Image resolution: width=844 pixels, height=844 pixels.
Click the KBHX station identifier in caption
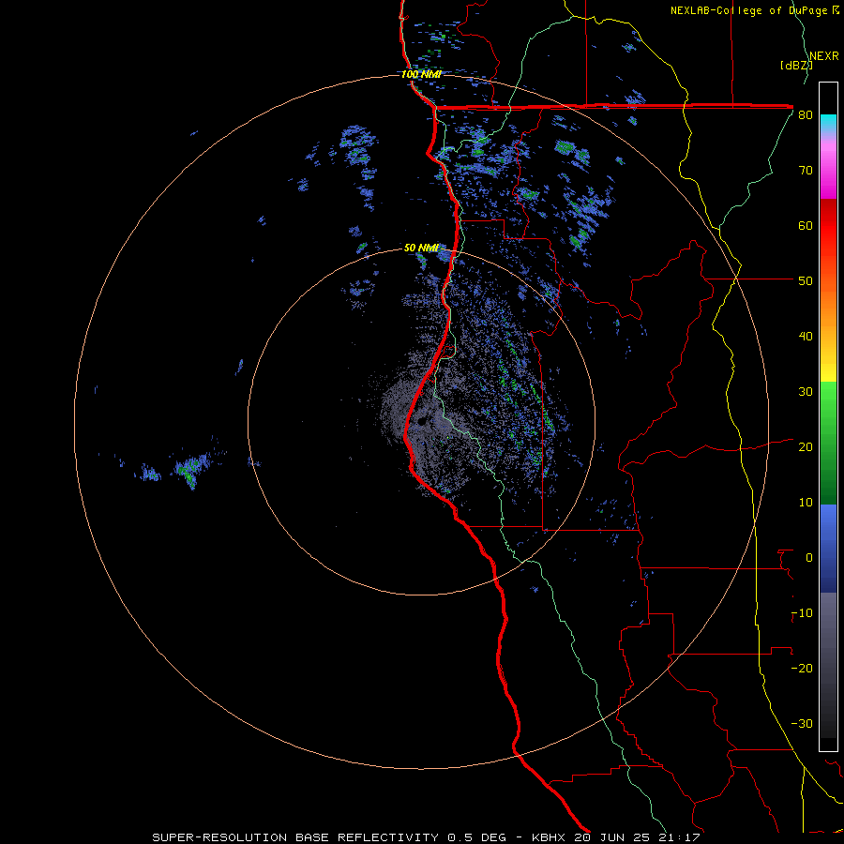point(549,837)
